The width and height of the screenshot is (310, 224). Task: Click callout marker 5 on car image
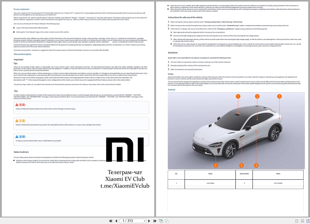tap(241, 166)
